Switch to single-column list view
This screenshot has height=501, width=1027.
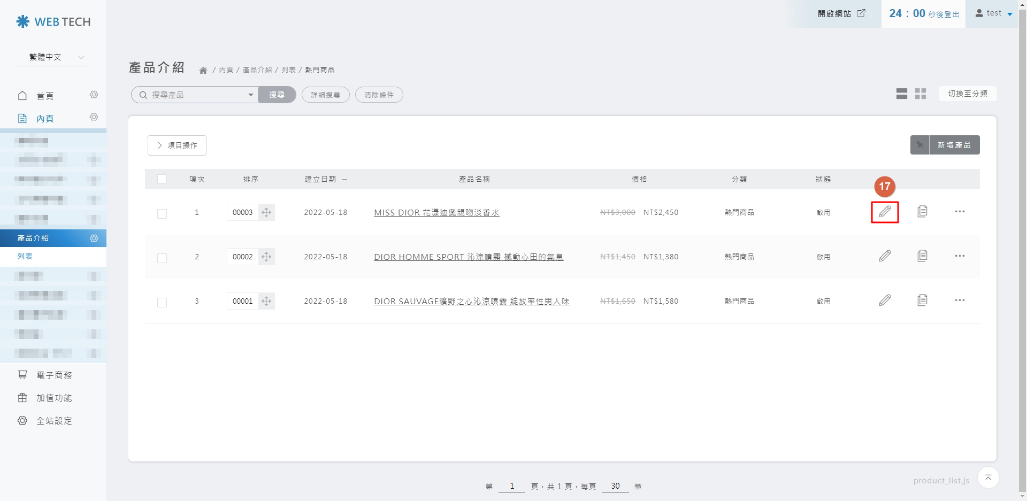[902, 94]
